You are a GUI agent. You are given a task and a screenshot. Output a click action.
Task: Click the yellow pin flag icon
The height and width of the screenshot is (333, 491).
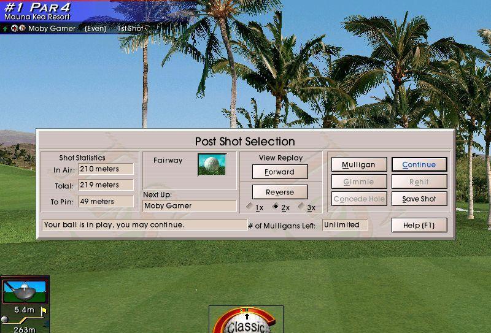tap(43, 312)
